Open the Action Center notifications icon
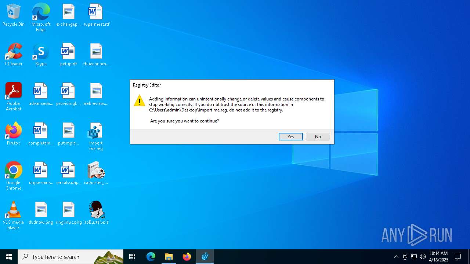The width and height of the screenshot is (470, 264). [458, 257]
